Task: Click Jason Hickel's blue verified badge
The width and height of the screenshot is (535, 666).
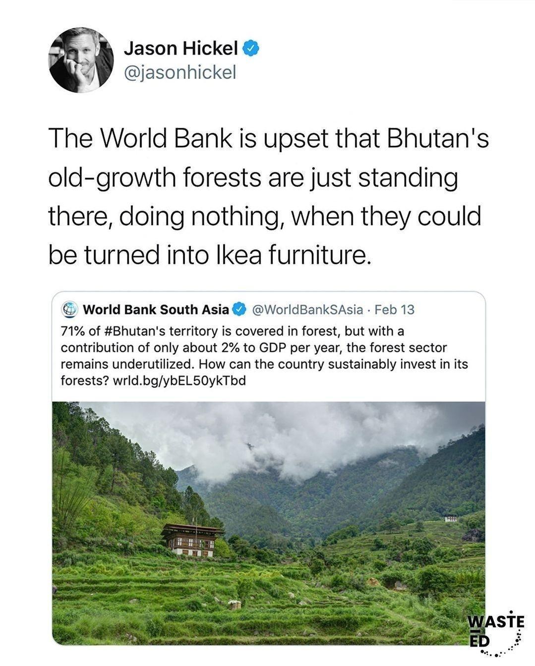Action: pos(250,48)
